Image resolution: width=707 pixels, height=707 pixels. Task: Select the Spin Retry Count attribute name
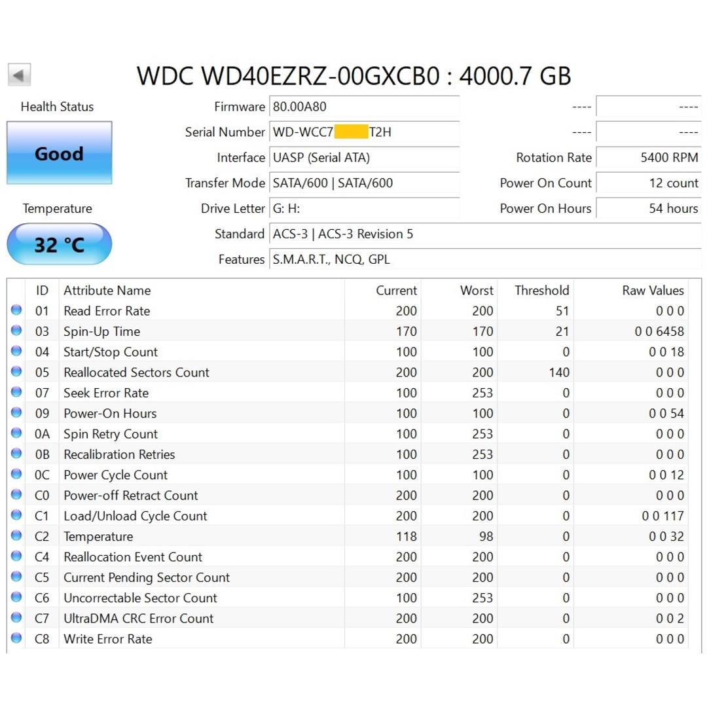coord(111,434)
